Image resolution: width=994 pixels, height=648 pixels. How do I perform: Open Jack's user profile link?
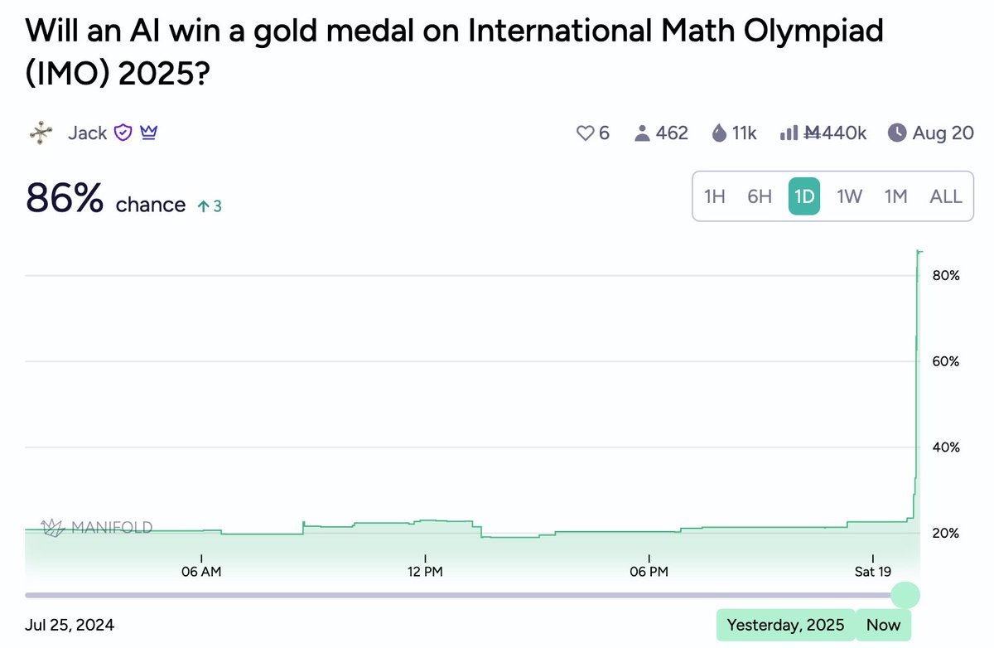(x=87, y=133)
